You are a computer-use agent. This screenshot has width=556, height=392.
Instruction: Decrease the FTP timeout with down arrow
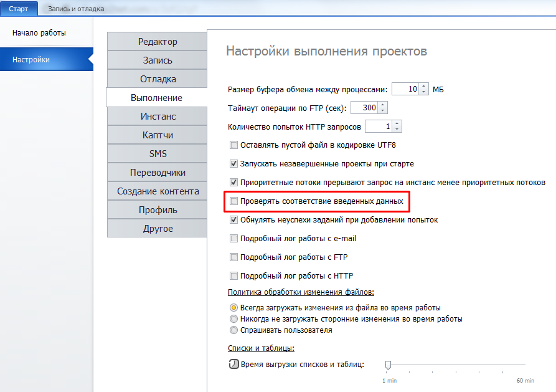click(383, 110)
